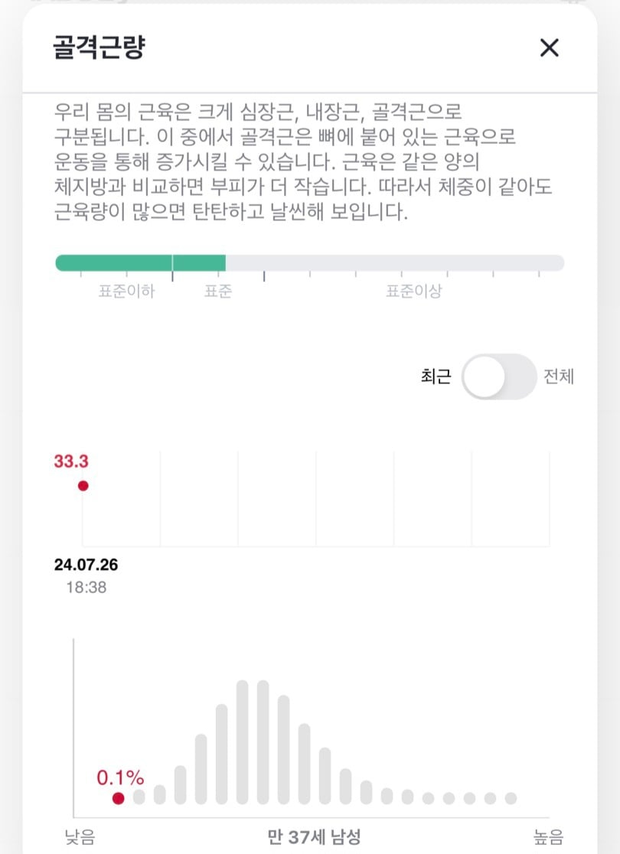Toggle the 최근/전체 switch

(499, 377)
